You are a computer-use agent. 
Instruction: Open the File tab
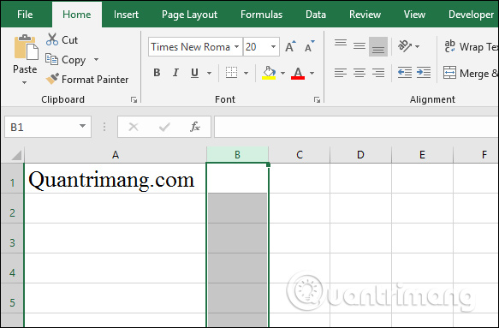pyautogui.click(x=25, y=15)
